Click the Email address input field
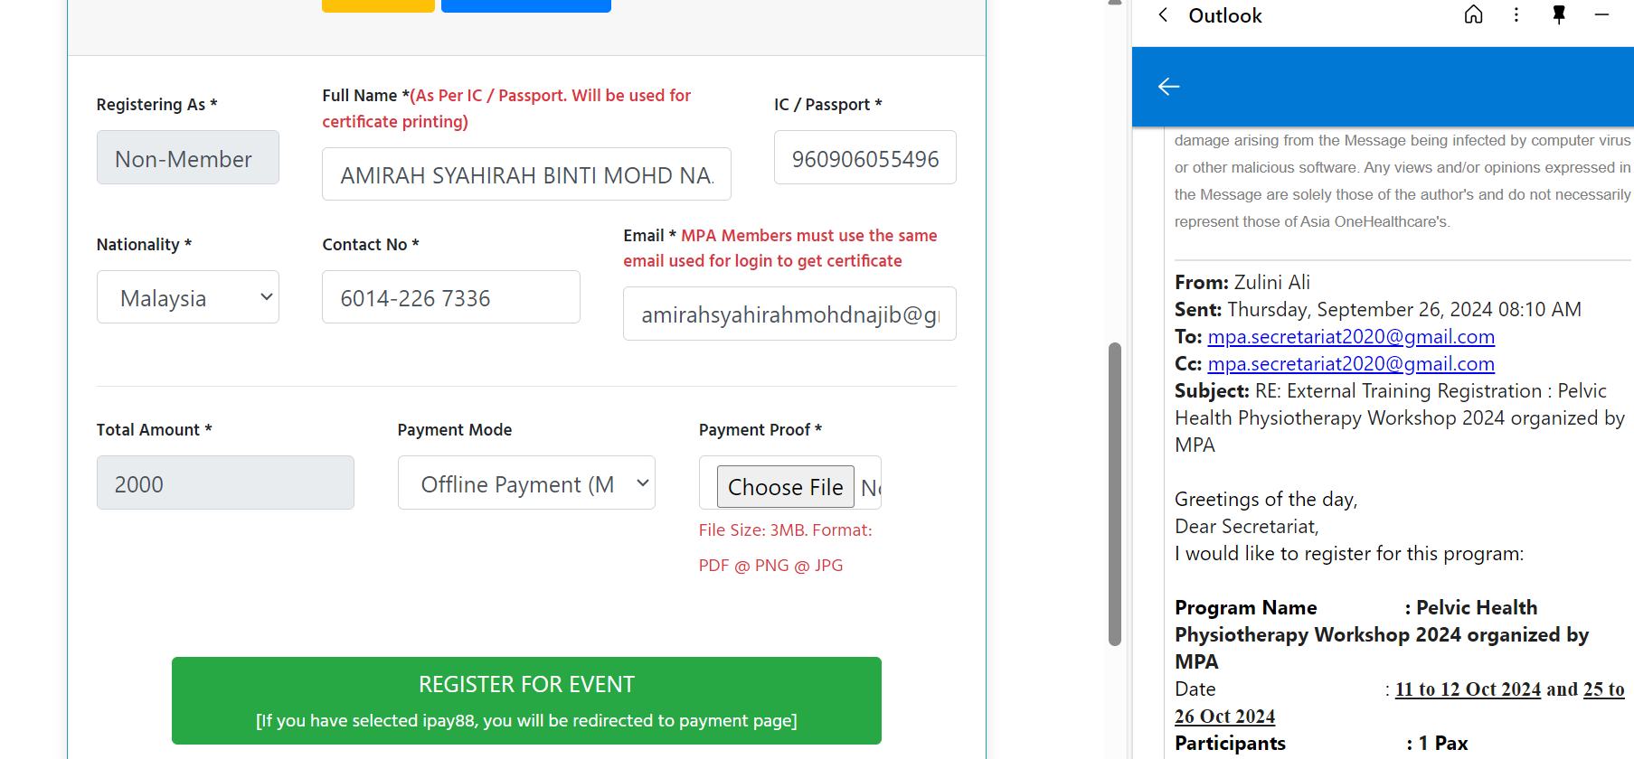The width and height of the screenshot is (1634, 759). pyautogui.click(x=789, y=314)
